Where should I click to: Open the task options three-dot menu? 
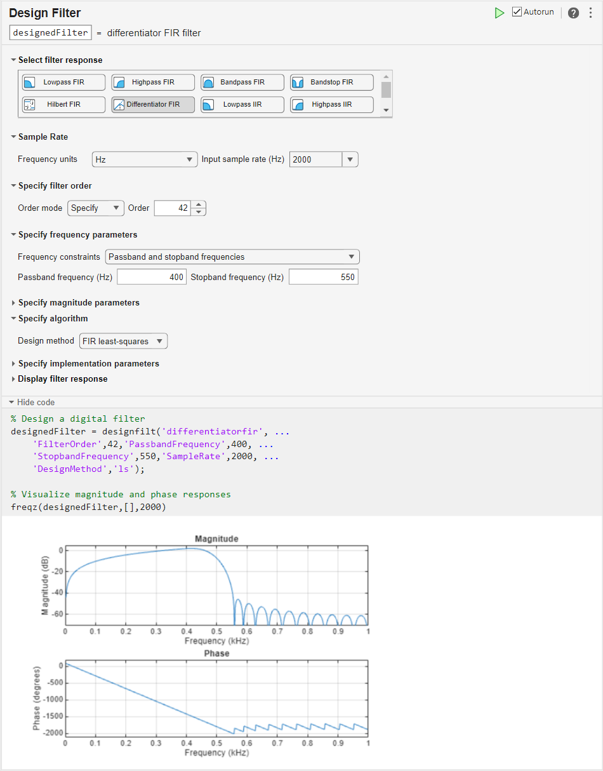tap(591, 12)
